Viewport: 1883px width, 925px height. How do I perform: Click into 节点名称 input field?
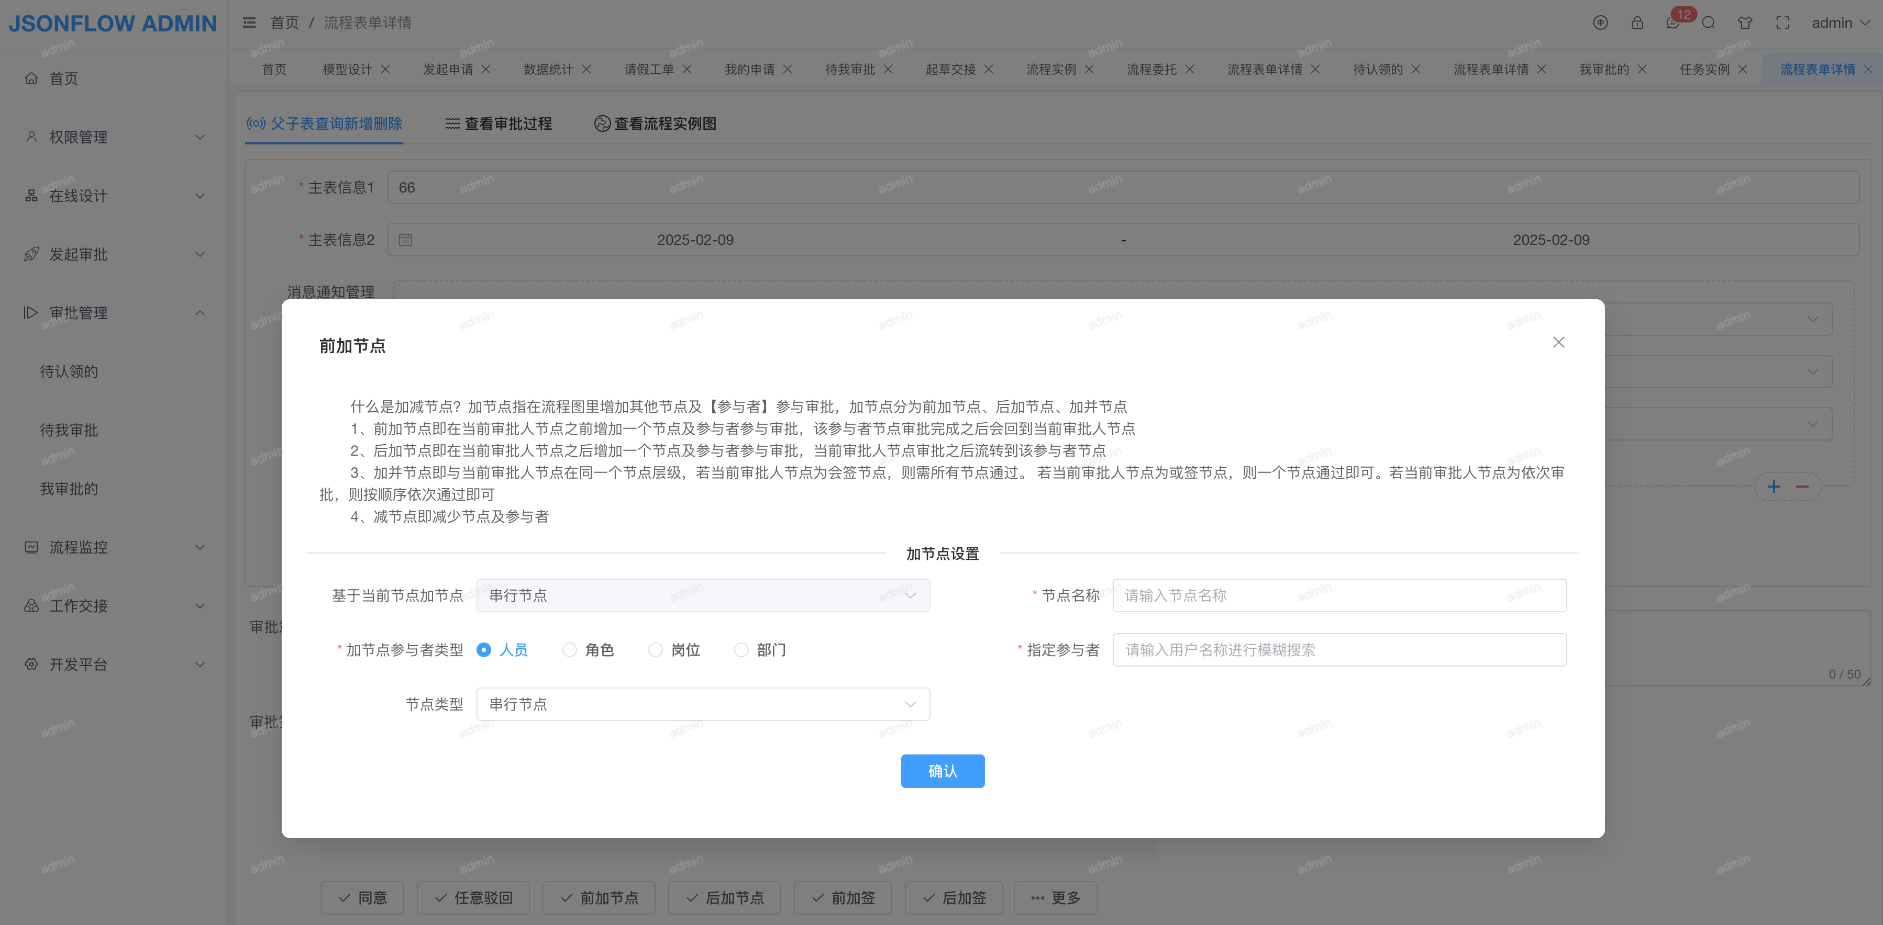coord(1338,595)
